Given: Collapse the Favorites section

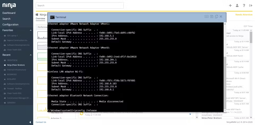Looking at the screenshot, I should coord(31,30).
